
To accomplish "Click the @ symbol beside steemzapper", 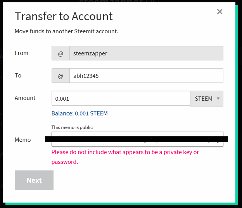I will coord(60,53).
